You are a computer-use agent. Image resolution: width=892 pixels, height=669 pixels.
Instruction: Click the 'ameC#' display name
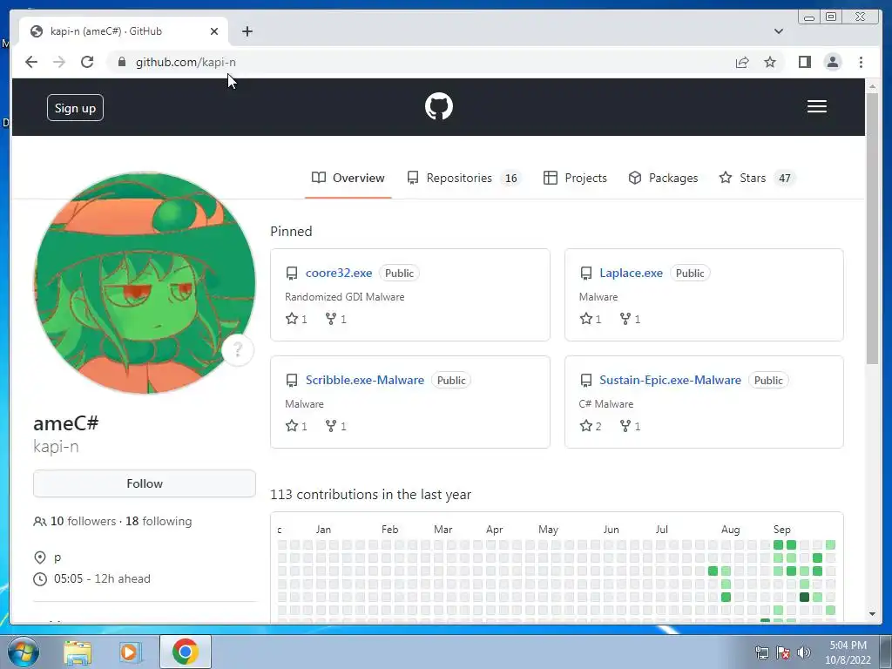click(x=66, y=423)
